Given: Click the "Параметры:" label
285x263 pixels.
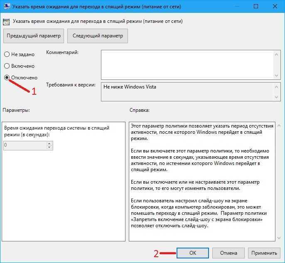Looking at the screenshot, I should (16, 110).
